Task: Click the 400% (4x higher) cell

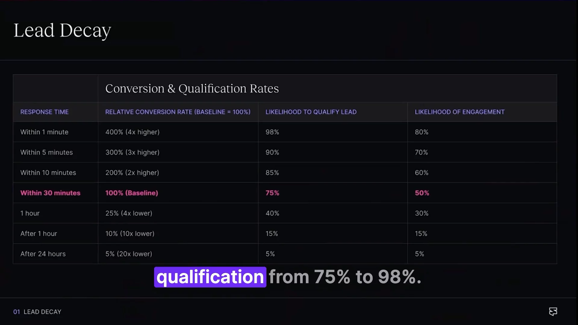Action: [x=132, y=132]
